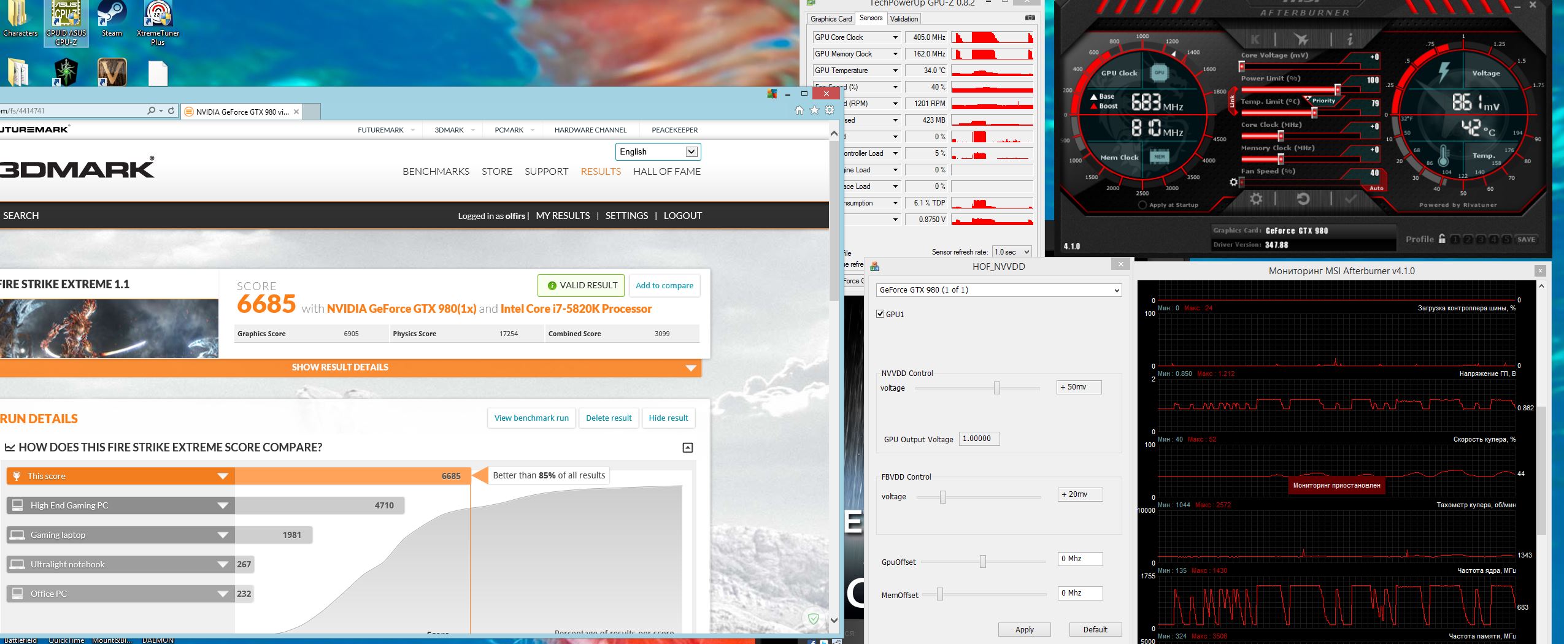Open the browser tools gear icon
The height and width of the screenshot is (644, 1564).
click(x=830, y=110)
